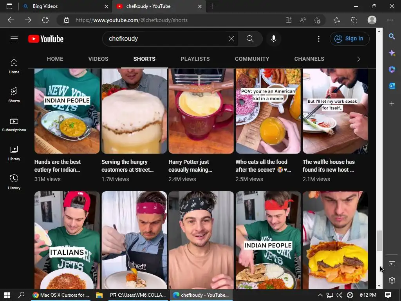Show hidden system tray icons chevron
This screenshot has width=401, height=301.
point(320,295)
